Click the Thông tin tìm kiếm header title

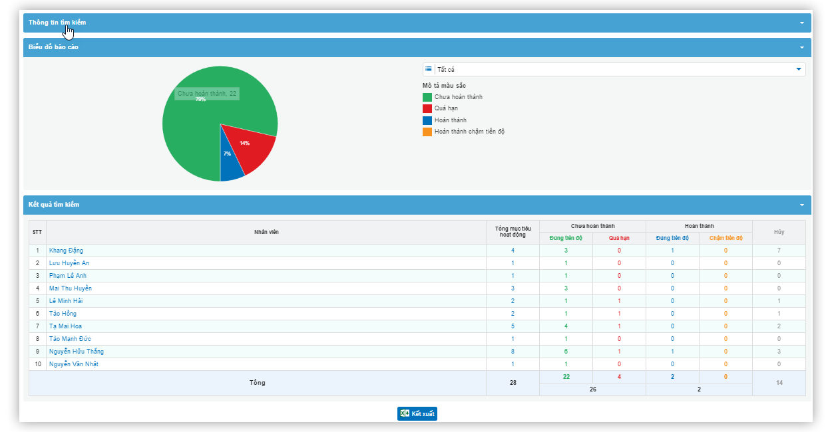point(57,23)
